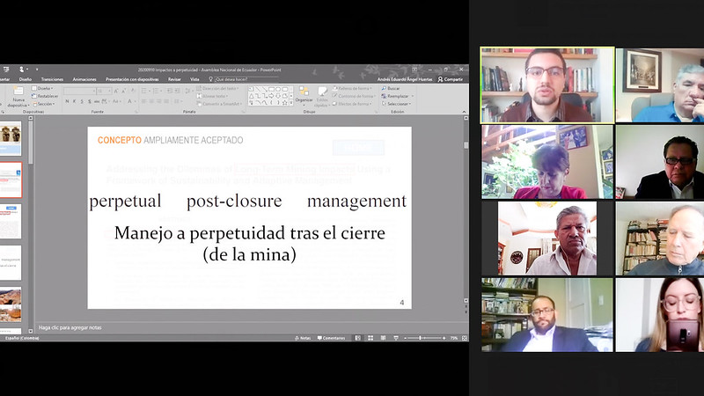Open the Transiciones ribbon tab
Image resolution: width=704 pixels, height=396 pixels.
(52, 79)
